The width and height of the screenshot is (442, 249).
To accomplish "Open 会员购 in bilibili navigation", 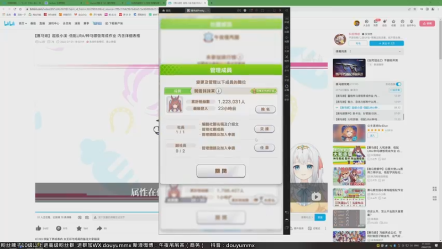I will coord(67,23).
